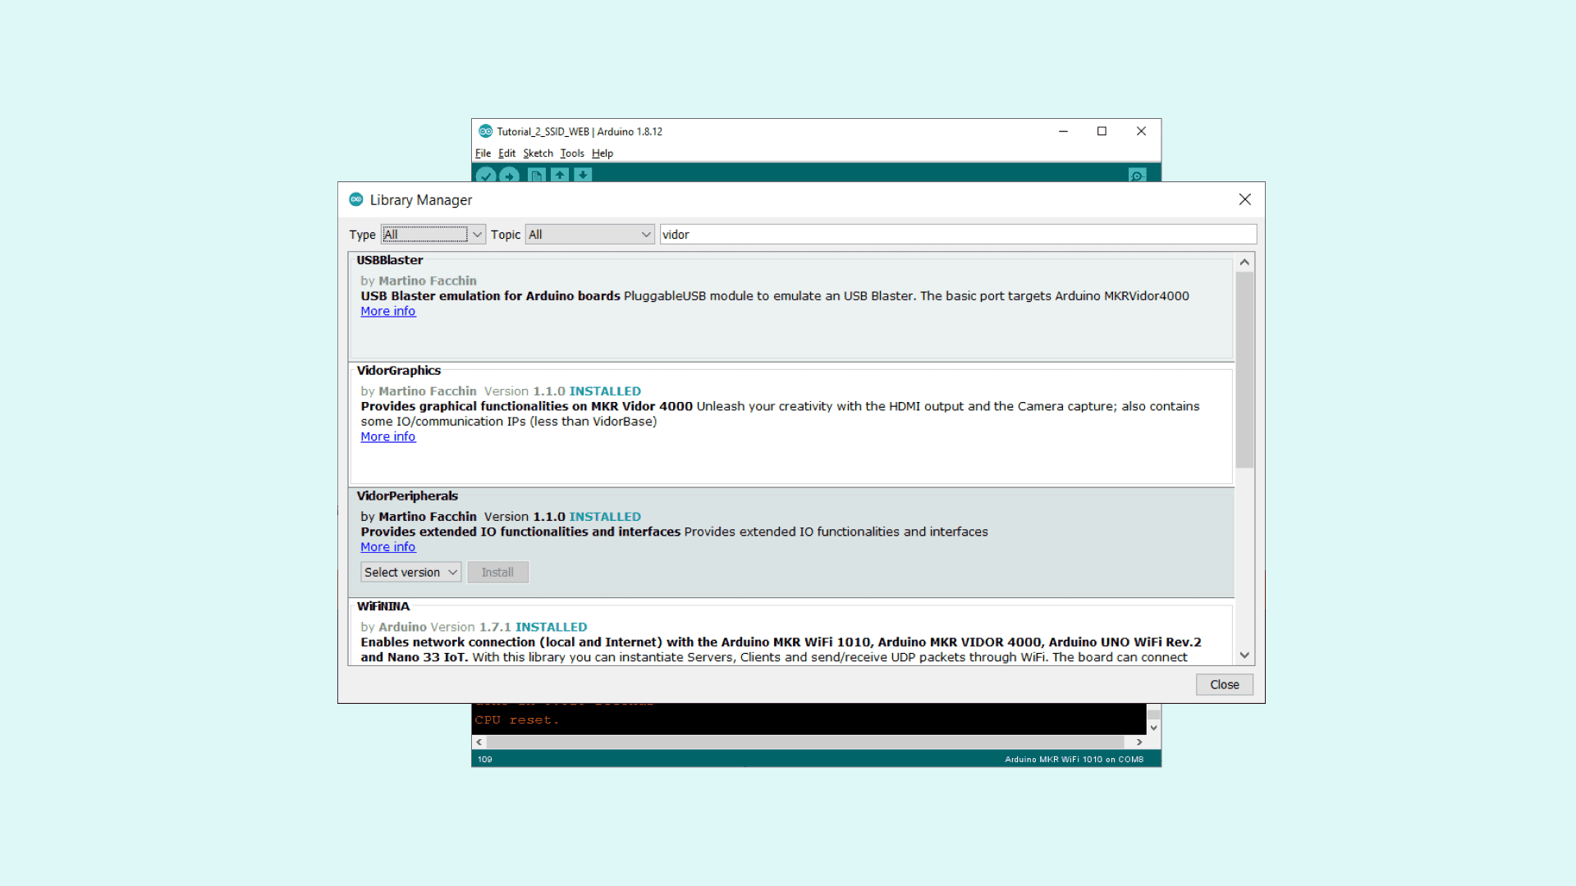Click the New sketch toolbar icon
1576x886 pixels.
pos(536,175)
